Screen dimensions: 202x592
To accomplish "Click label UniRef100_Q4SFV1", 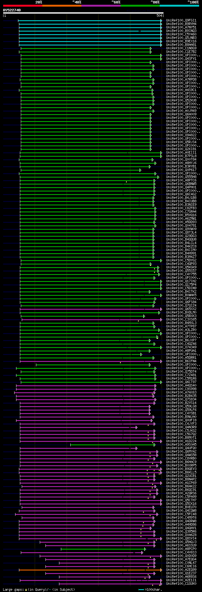I will [181, 59].
